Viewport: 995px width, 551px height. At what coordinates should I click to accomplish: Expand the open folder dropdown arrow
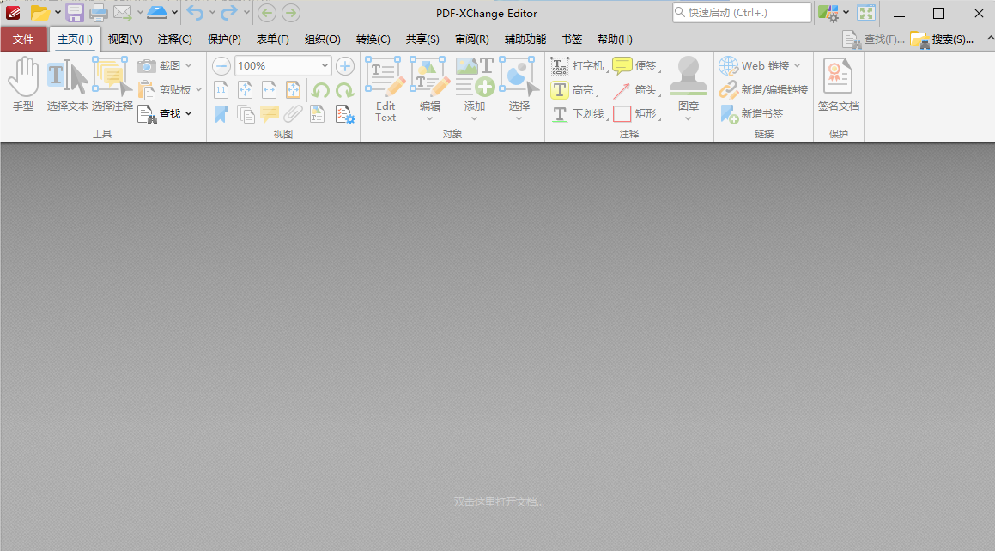coord(58,13)
